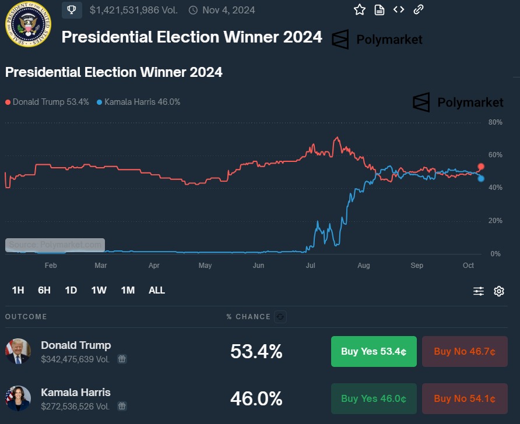
Task: Copy market link via chain icon
Action: click(418, 10)
